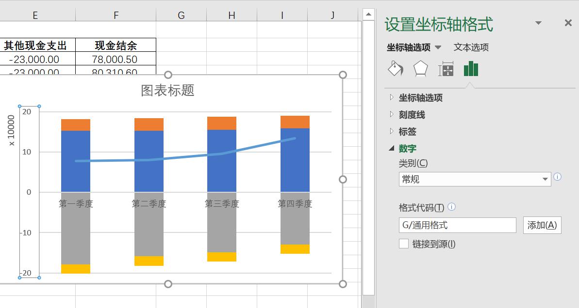
Task: Click the 第四季度 axis label
Action: pyautogui.click(x=295, y=203)
